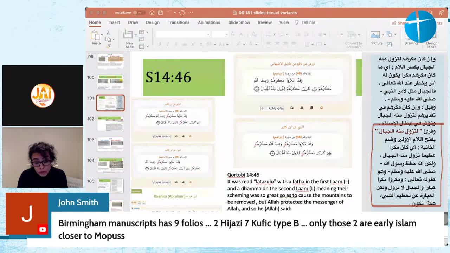
Task: Click the collaboration people icon in title bar
Action: (x=441, y=13)
